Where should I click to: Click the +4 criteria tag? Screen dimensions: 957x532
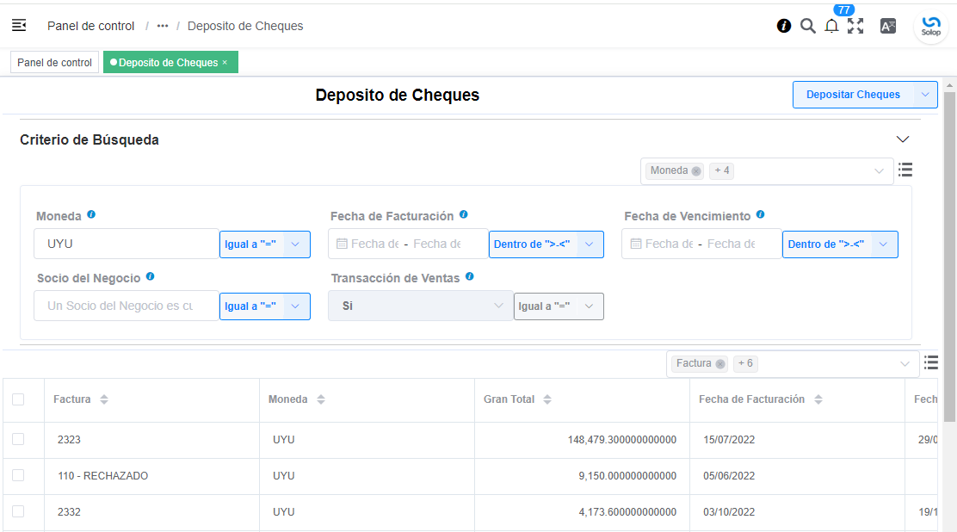tap(721, 170)
